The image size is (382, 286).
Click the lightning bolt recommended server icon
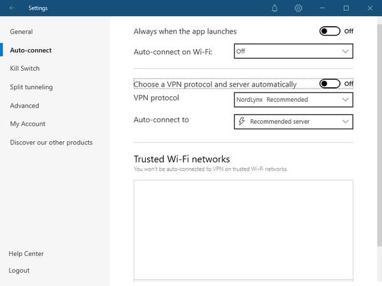point(241,121)
